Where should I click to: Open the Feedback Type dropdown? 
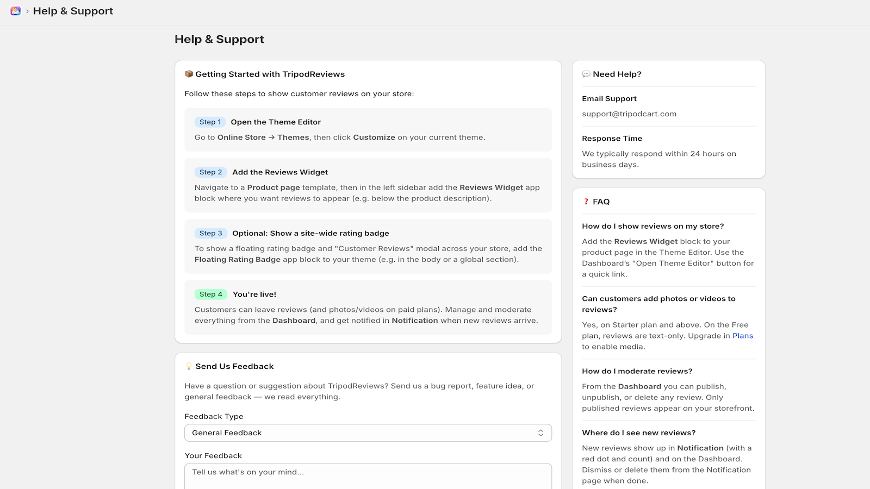368,433
